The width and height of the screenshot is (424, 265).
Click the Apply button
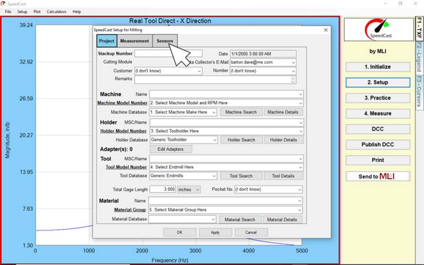[x=215, y=232]
